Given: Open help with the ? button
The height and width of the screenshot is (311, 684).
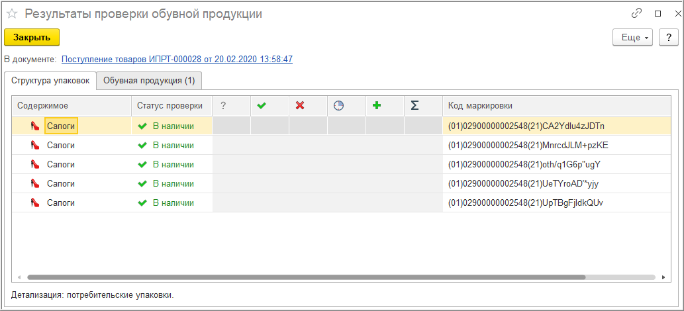Looking at the screenshot, I should click(668, 38).
